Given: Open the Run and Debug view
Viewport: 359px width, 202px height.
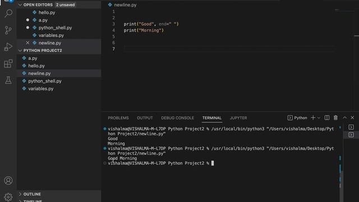Looking at the screenshot, I should [8, 47].
